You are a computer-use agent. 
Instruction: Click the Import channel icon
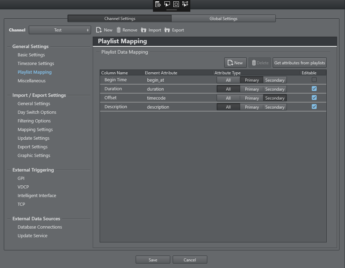coord(144,30)
